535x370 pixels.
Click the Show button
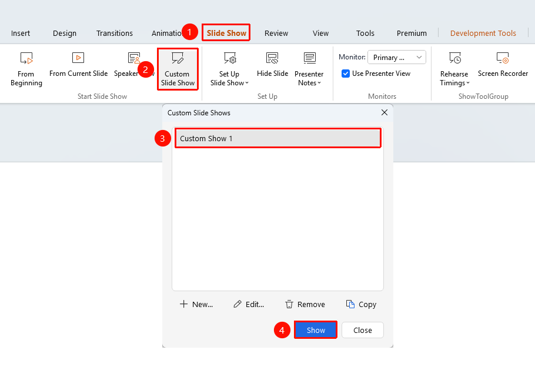tap(316, 330)
